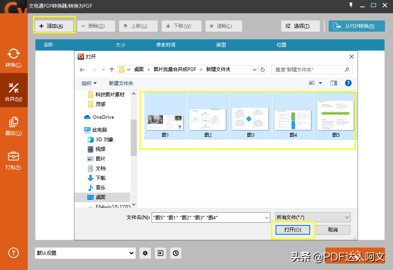Sort list by 大小 column header

(120, 45)
